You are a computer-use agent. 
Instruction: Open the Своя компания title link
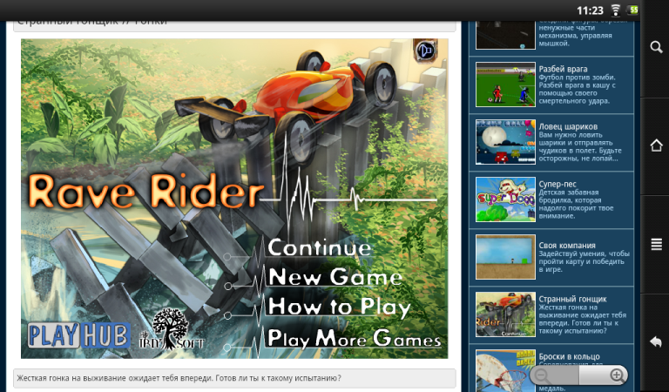click(x=567, y=246)
